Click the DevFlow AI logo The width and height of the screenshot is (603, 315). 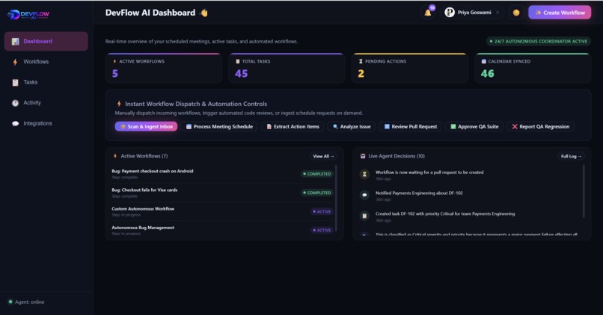28,15
